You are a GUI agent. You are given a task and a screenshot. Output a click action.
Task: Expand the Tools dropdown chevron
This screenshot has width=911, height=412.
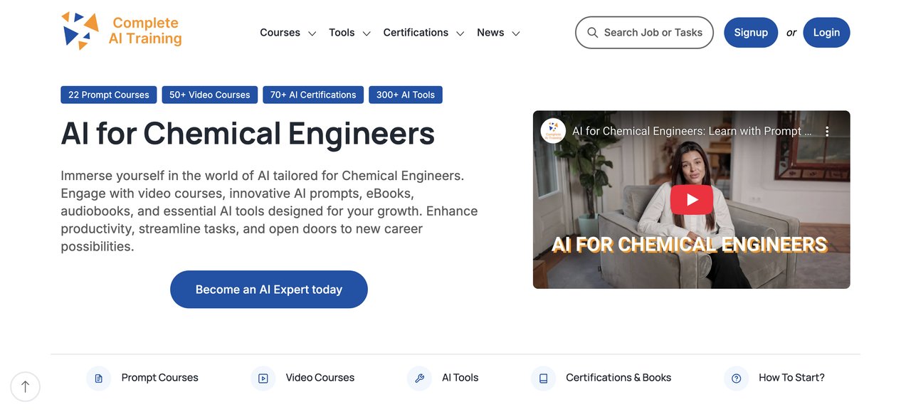pos(367,33)
